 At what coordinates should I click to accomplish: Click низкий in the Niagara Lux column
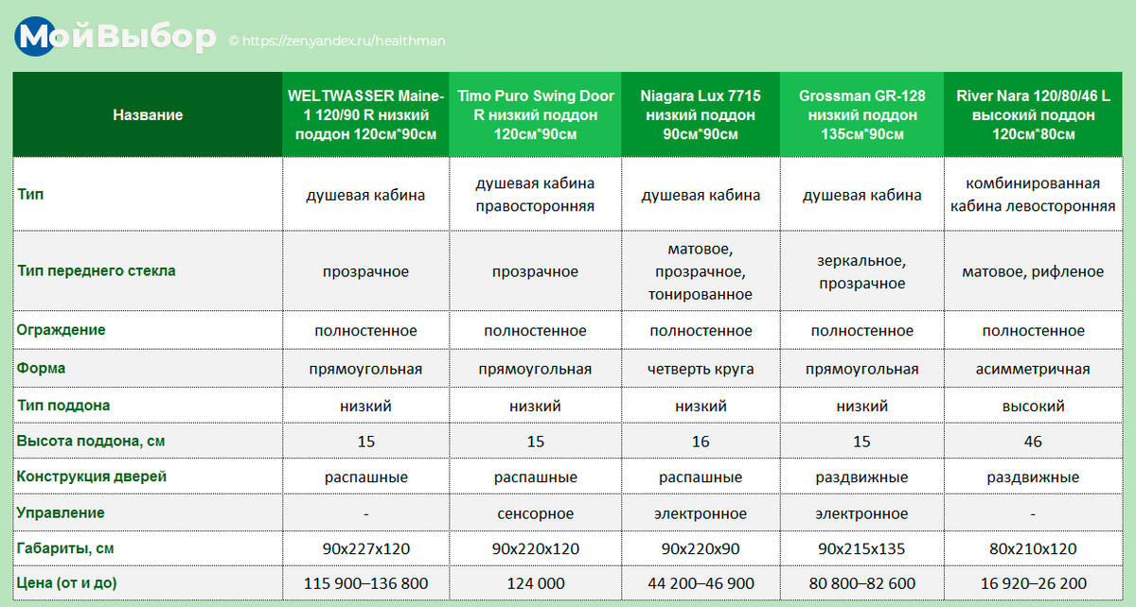point(701,406)
